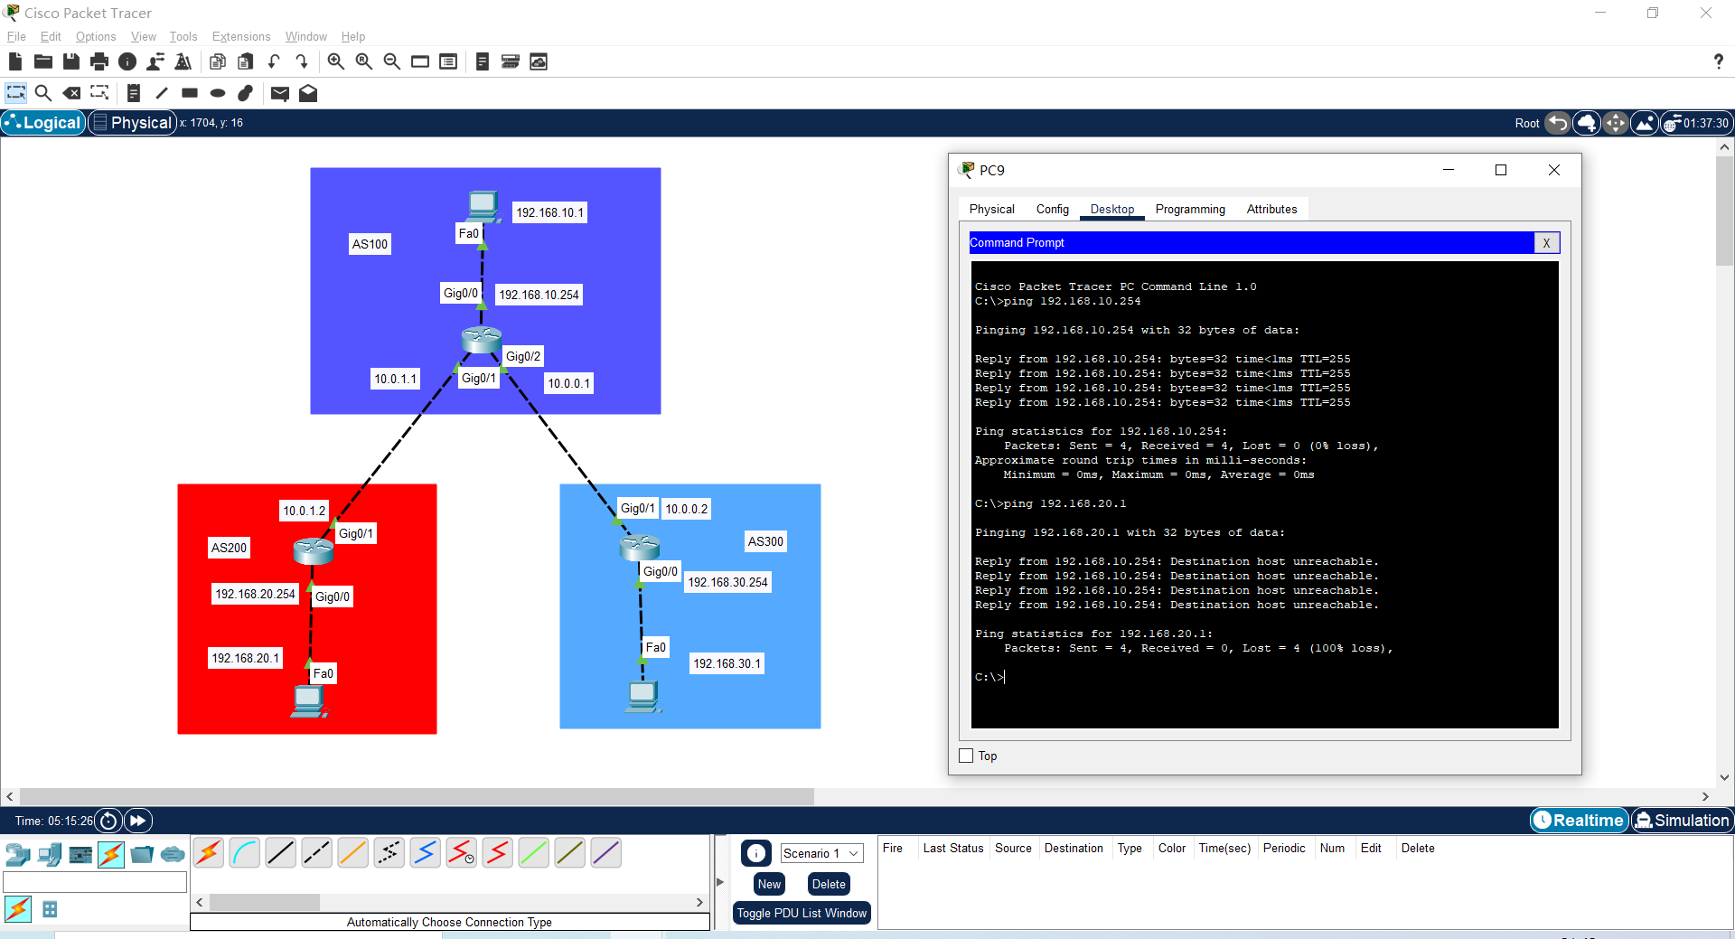Viewport: 1735px width, 939px height.
Task: Open the Extensions menu
Action: 240,36
